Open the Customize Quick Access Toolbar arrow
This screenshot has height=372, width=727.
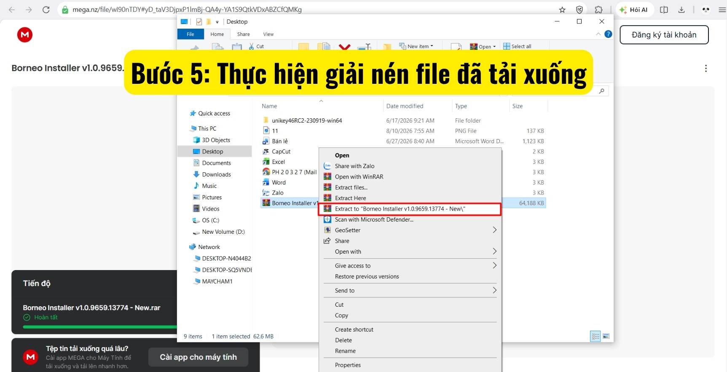[217, 22]
